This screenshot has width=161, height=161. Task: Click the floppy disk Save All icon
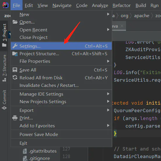tap(15, 70)
